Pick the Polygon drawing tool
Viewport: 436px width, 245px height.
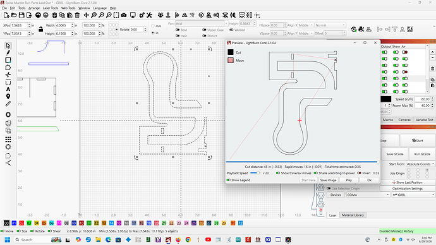tap(8, 68)
